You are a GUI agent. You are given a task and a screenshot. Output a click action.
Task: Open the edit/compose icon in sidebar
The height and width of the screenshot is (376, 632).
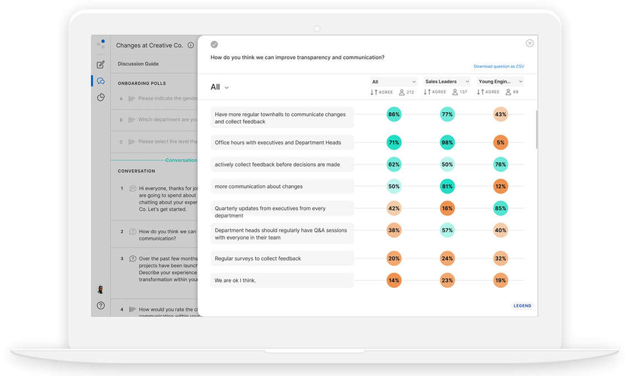pos(101,64)
